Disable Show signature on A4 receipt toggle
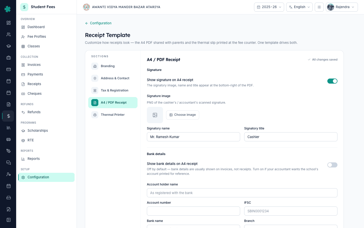364x228 pixels. (x=332, y=81)
